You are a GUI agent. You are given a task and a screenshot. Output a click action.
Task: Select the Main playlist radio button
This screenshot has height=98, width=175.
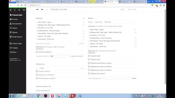coord(39,68)
